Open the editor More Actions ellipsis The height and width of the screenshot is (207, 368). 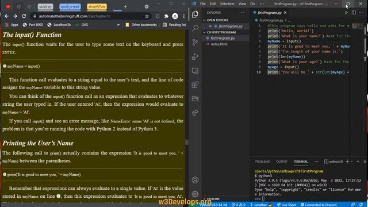click(x=361, y=13)
